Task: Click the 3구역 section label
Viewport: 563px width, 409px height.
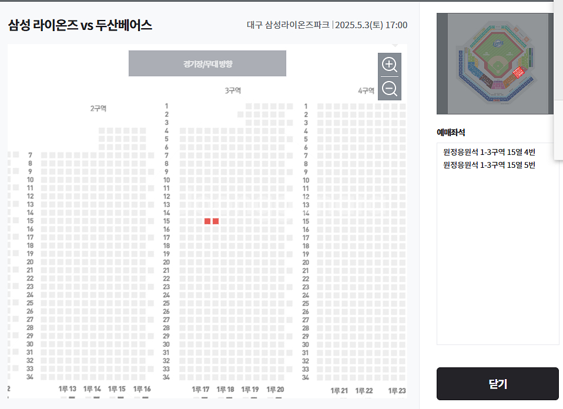Action: click(x=233, y=91)
